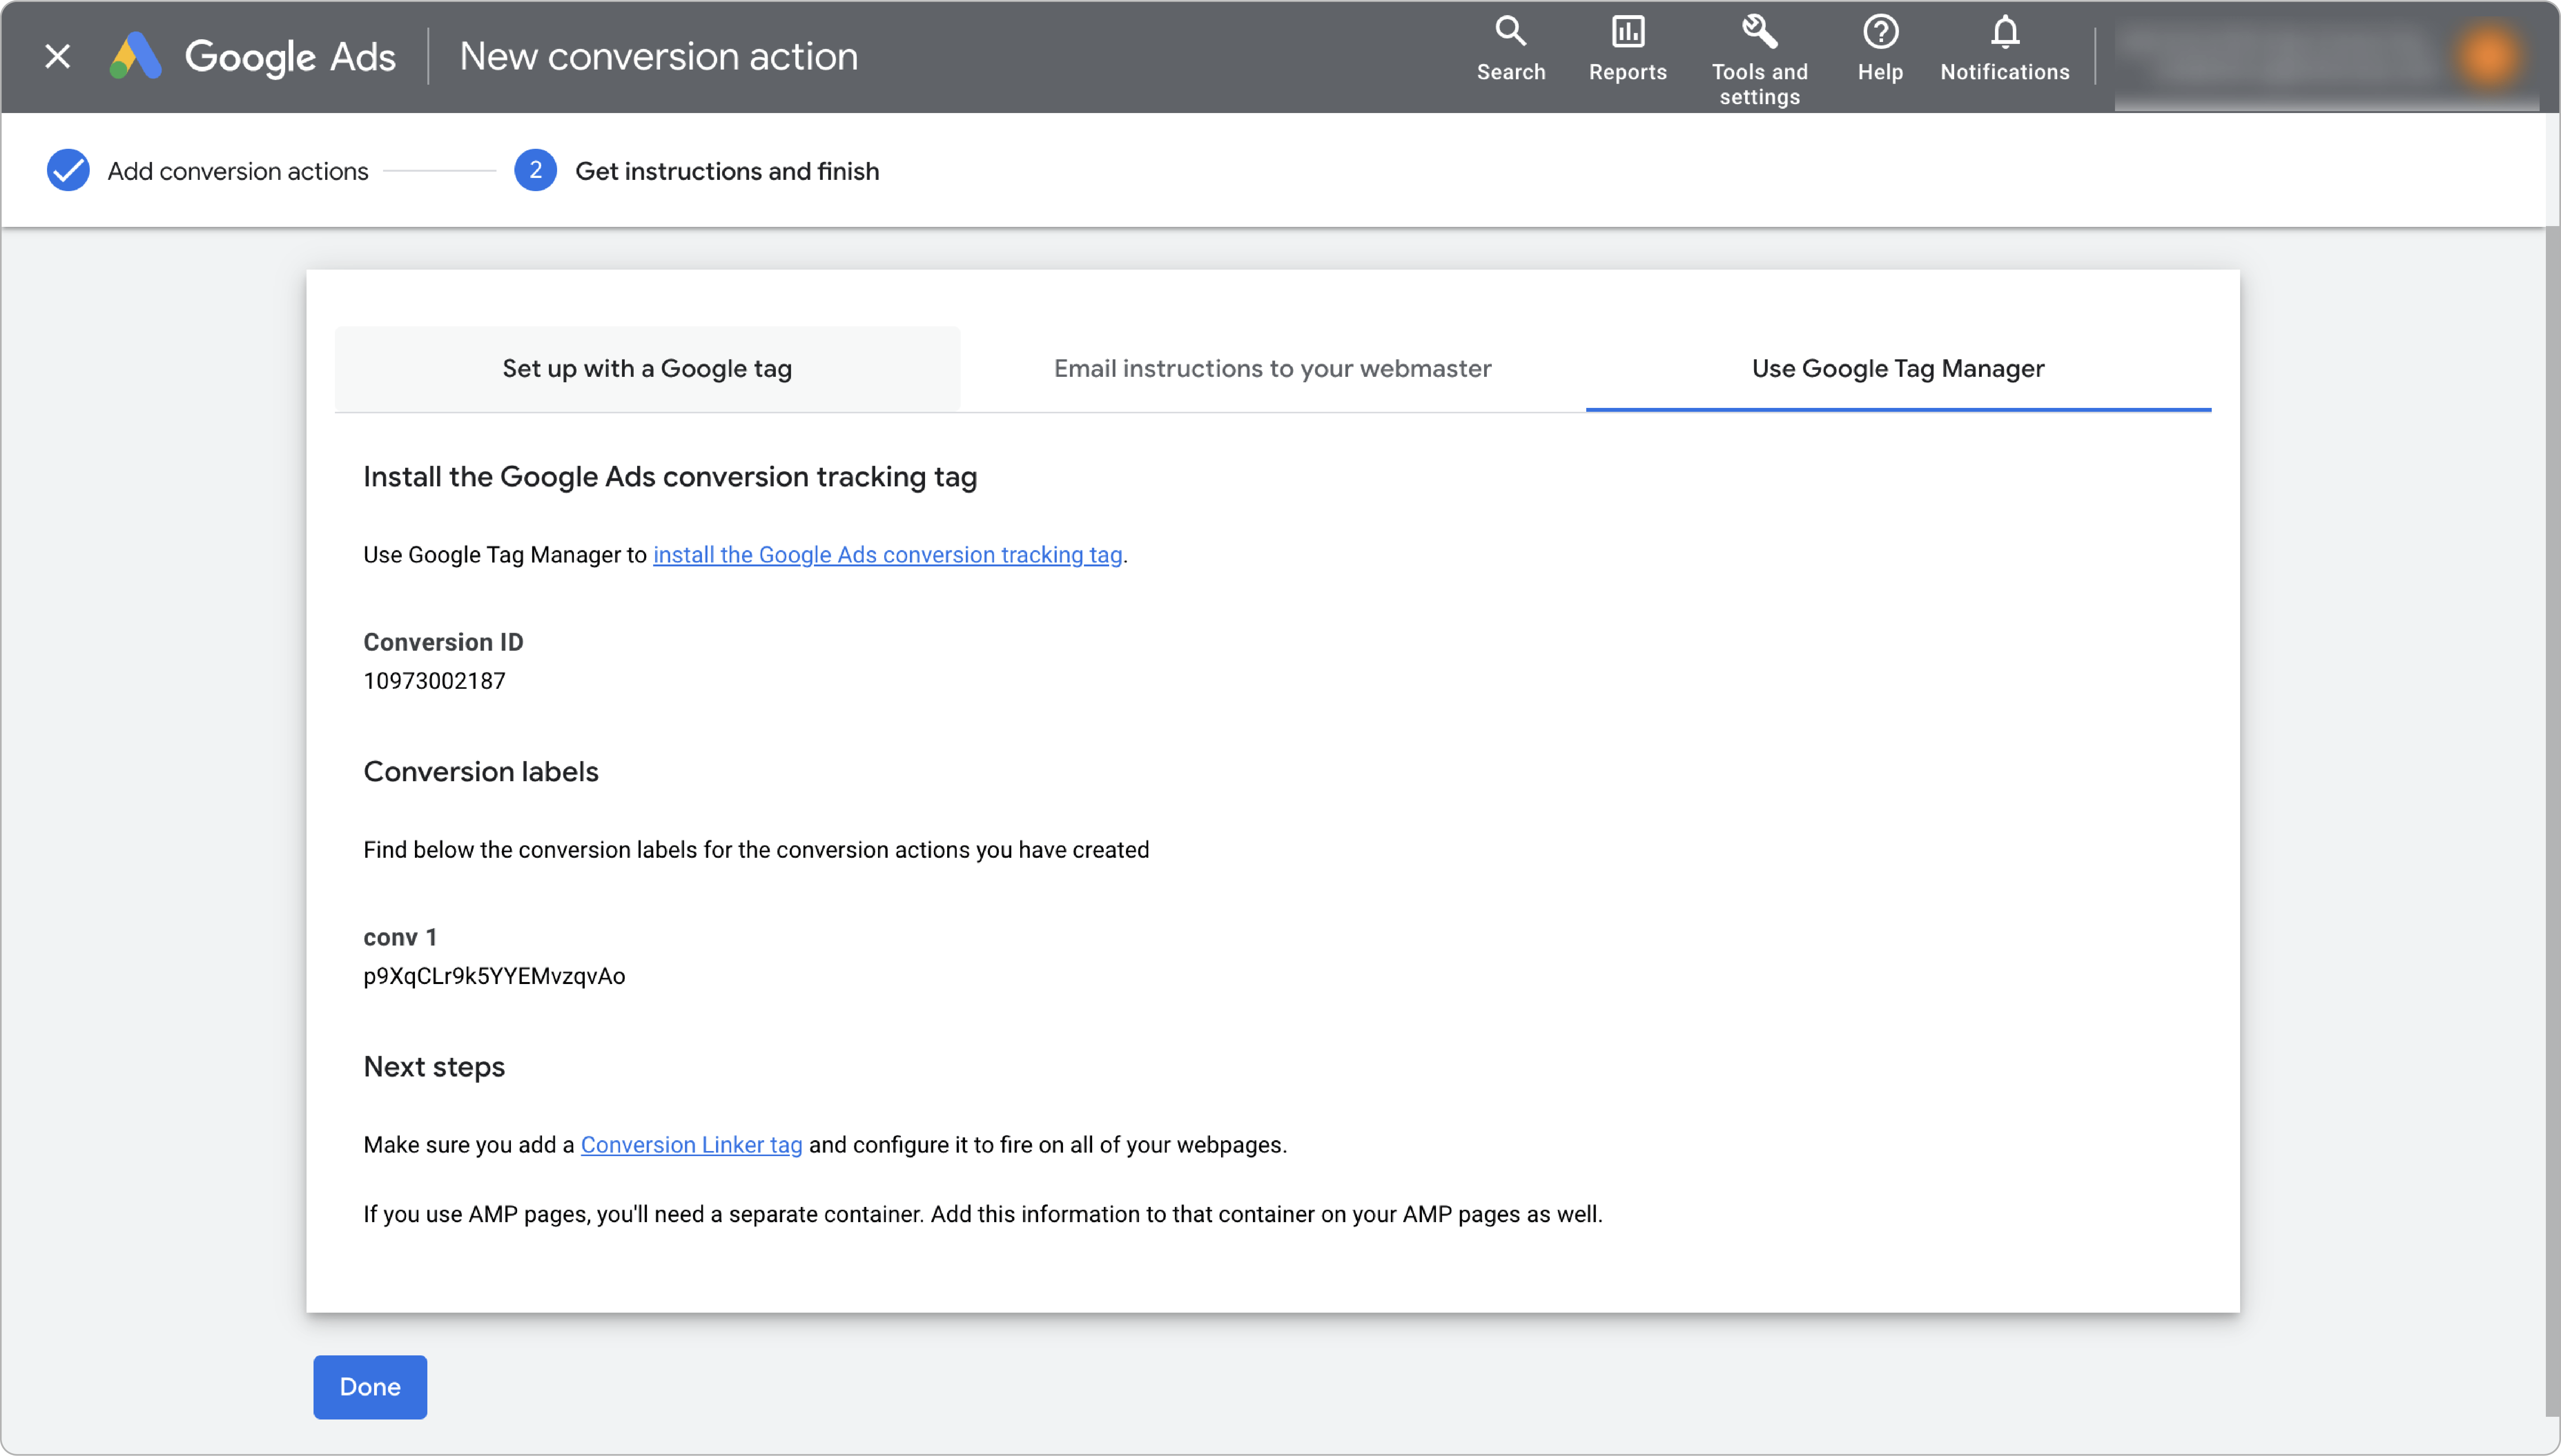Click the Help question mark icon
The width and height of the screenshot is (2561, 1456).
click(x=1880, y=32)
